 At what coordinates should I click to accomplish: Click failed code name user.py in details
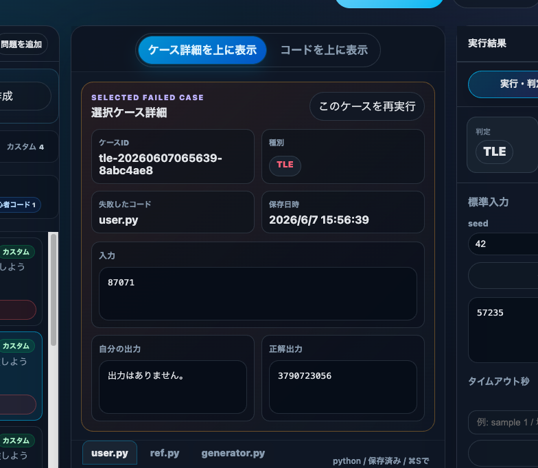118,220
